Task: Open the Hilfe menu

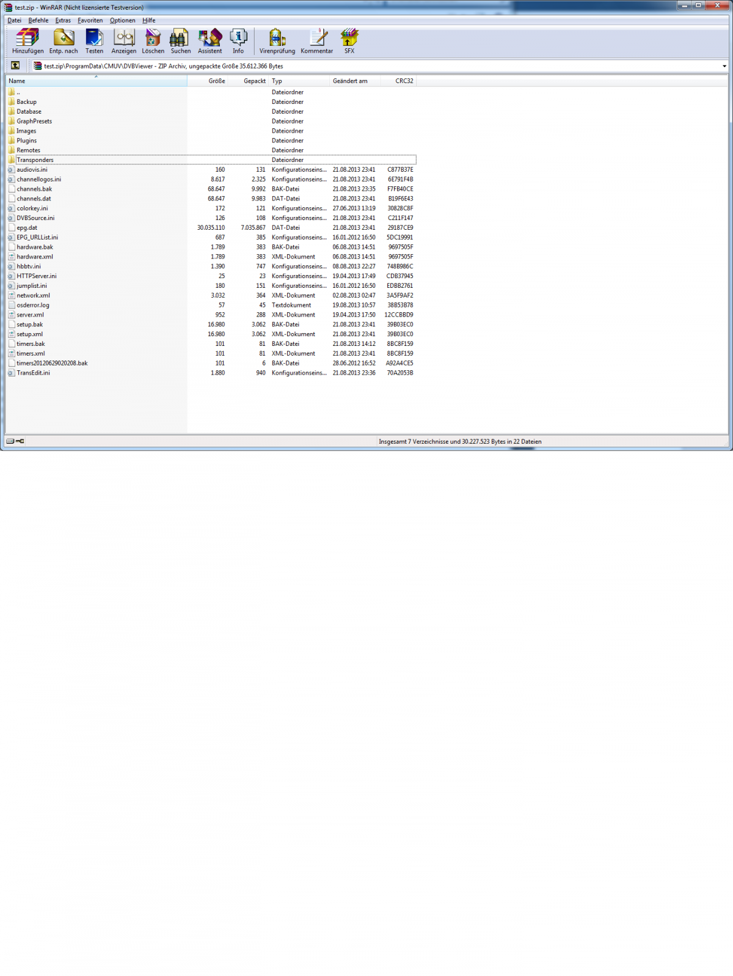Action: [149, 20]
